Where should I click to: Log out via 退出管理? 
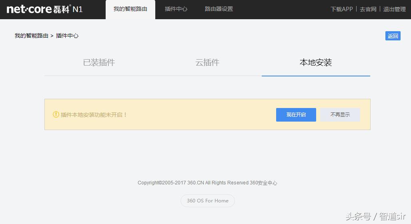pos(395,9)
